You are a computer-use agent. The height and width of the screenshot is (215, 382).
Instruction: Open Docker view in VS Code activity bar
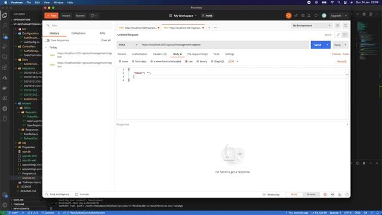pos(5,88)
